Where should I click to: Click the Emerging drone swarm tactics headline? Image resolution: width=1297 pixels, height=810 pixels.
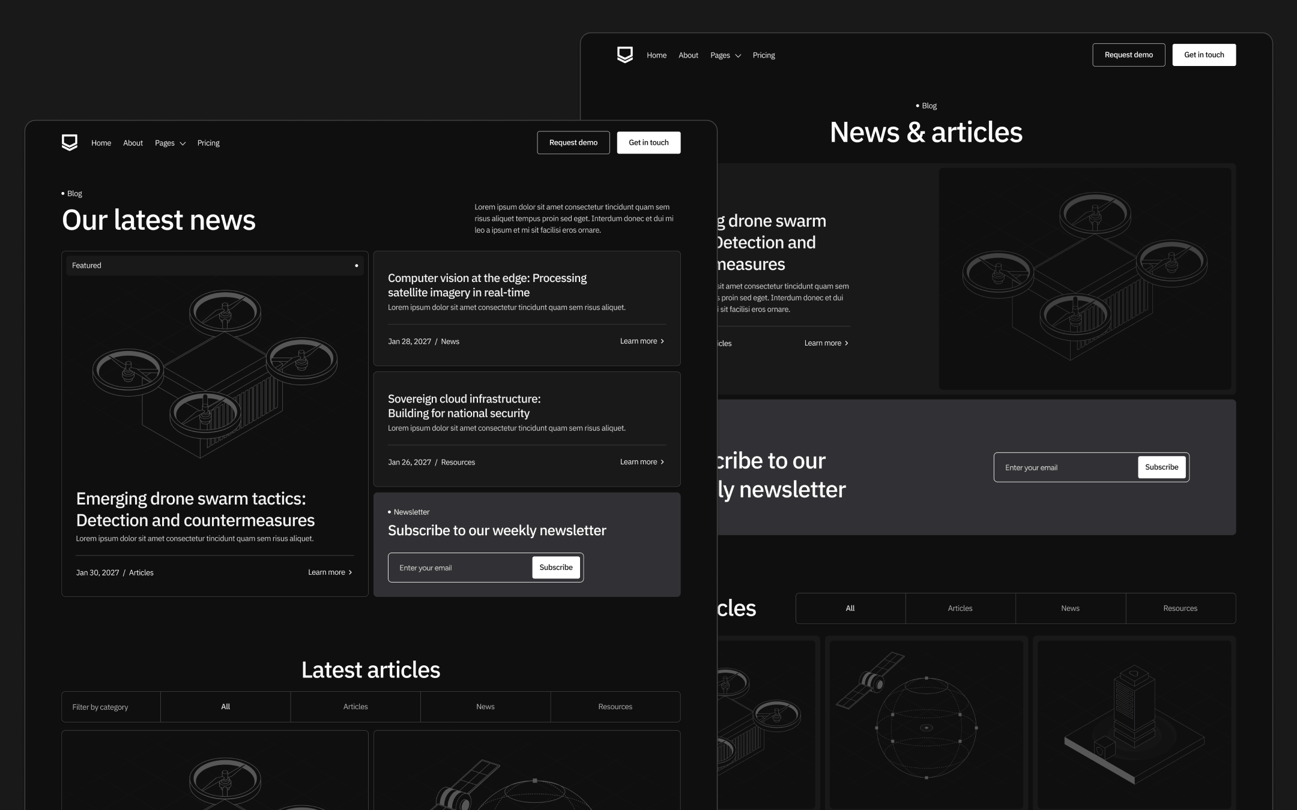(195, 509)
